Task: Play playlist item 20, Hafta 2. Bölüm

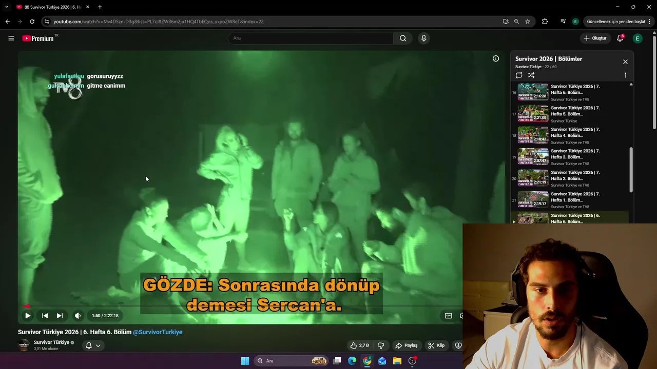Action: (570, 179)
